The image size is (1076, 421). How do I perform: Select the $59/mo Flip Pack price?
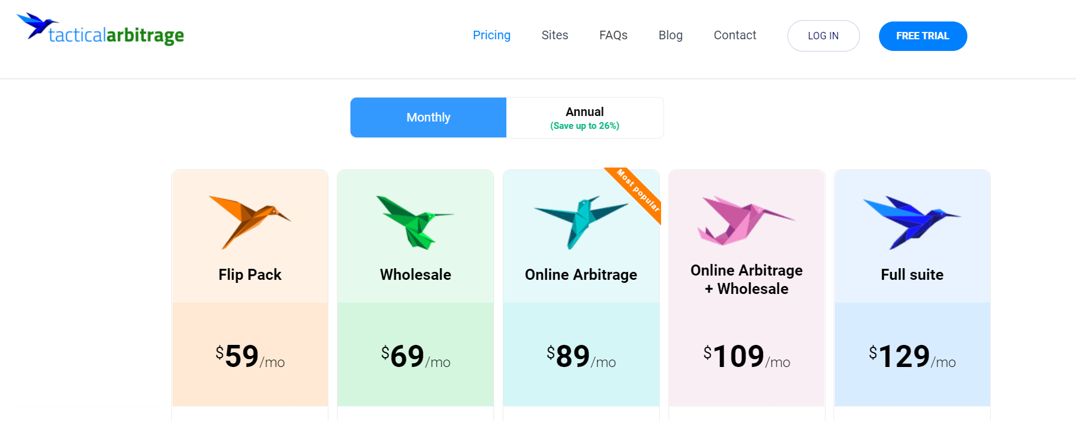pos(250,356)
